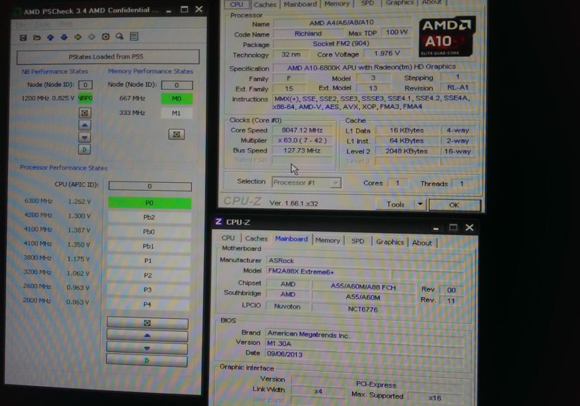Screen dimensions: 580x406
Task: Select processor state P0 at 6300 MHz
Action: click(x=150, y=203)
